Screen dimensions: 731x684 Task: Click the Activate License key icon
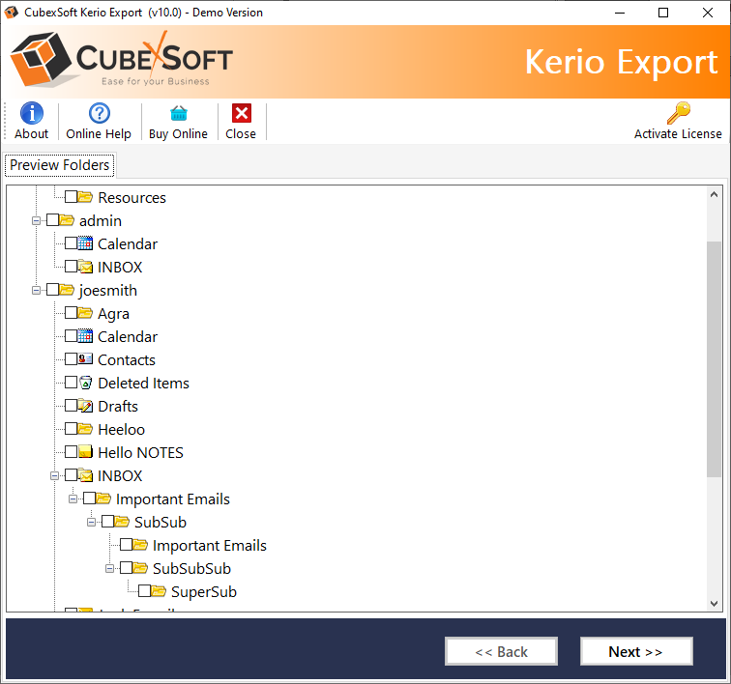click(679, 113)
